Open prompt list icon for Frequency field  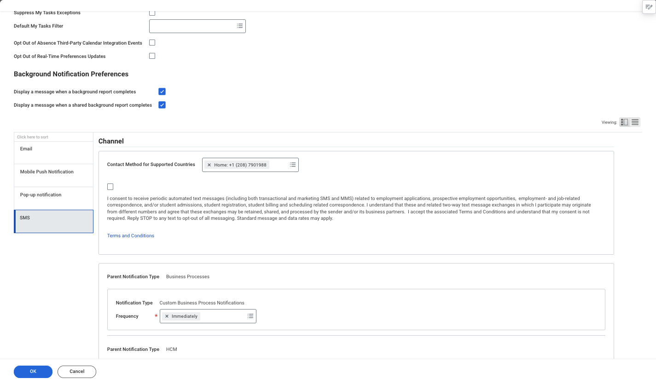point(250,316)
